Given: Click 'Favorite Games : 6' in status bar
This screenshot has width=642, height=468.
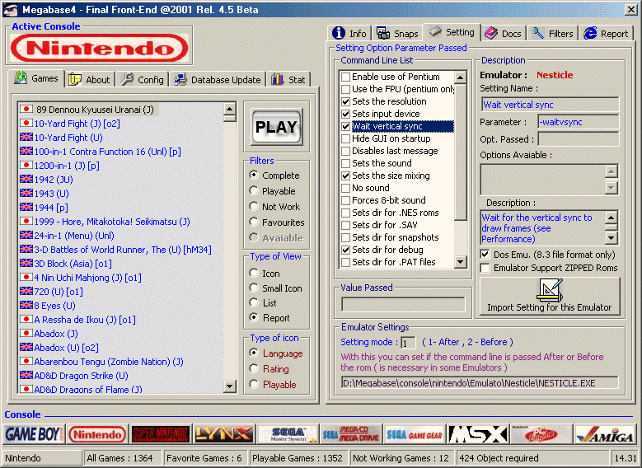Looking at the screenshot, I should click(204, 458).
